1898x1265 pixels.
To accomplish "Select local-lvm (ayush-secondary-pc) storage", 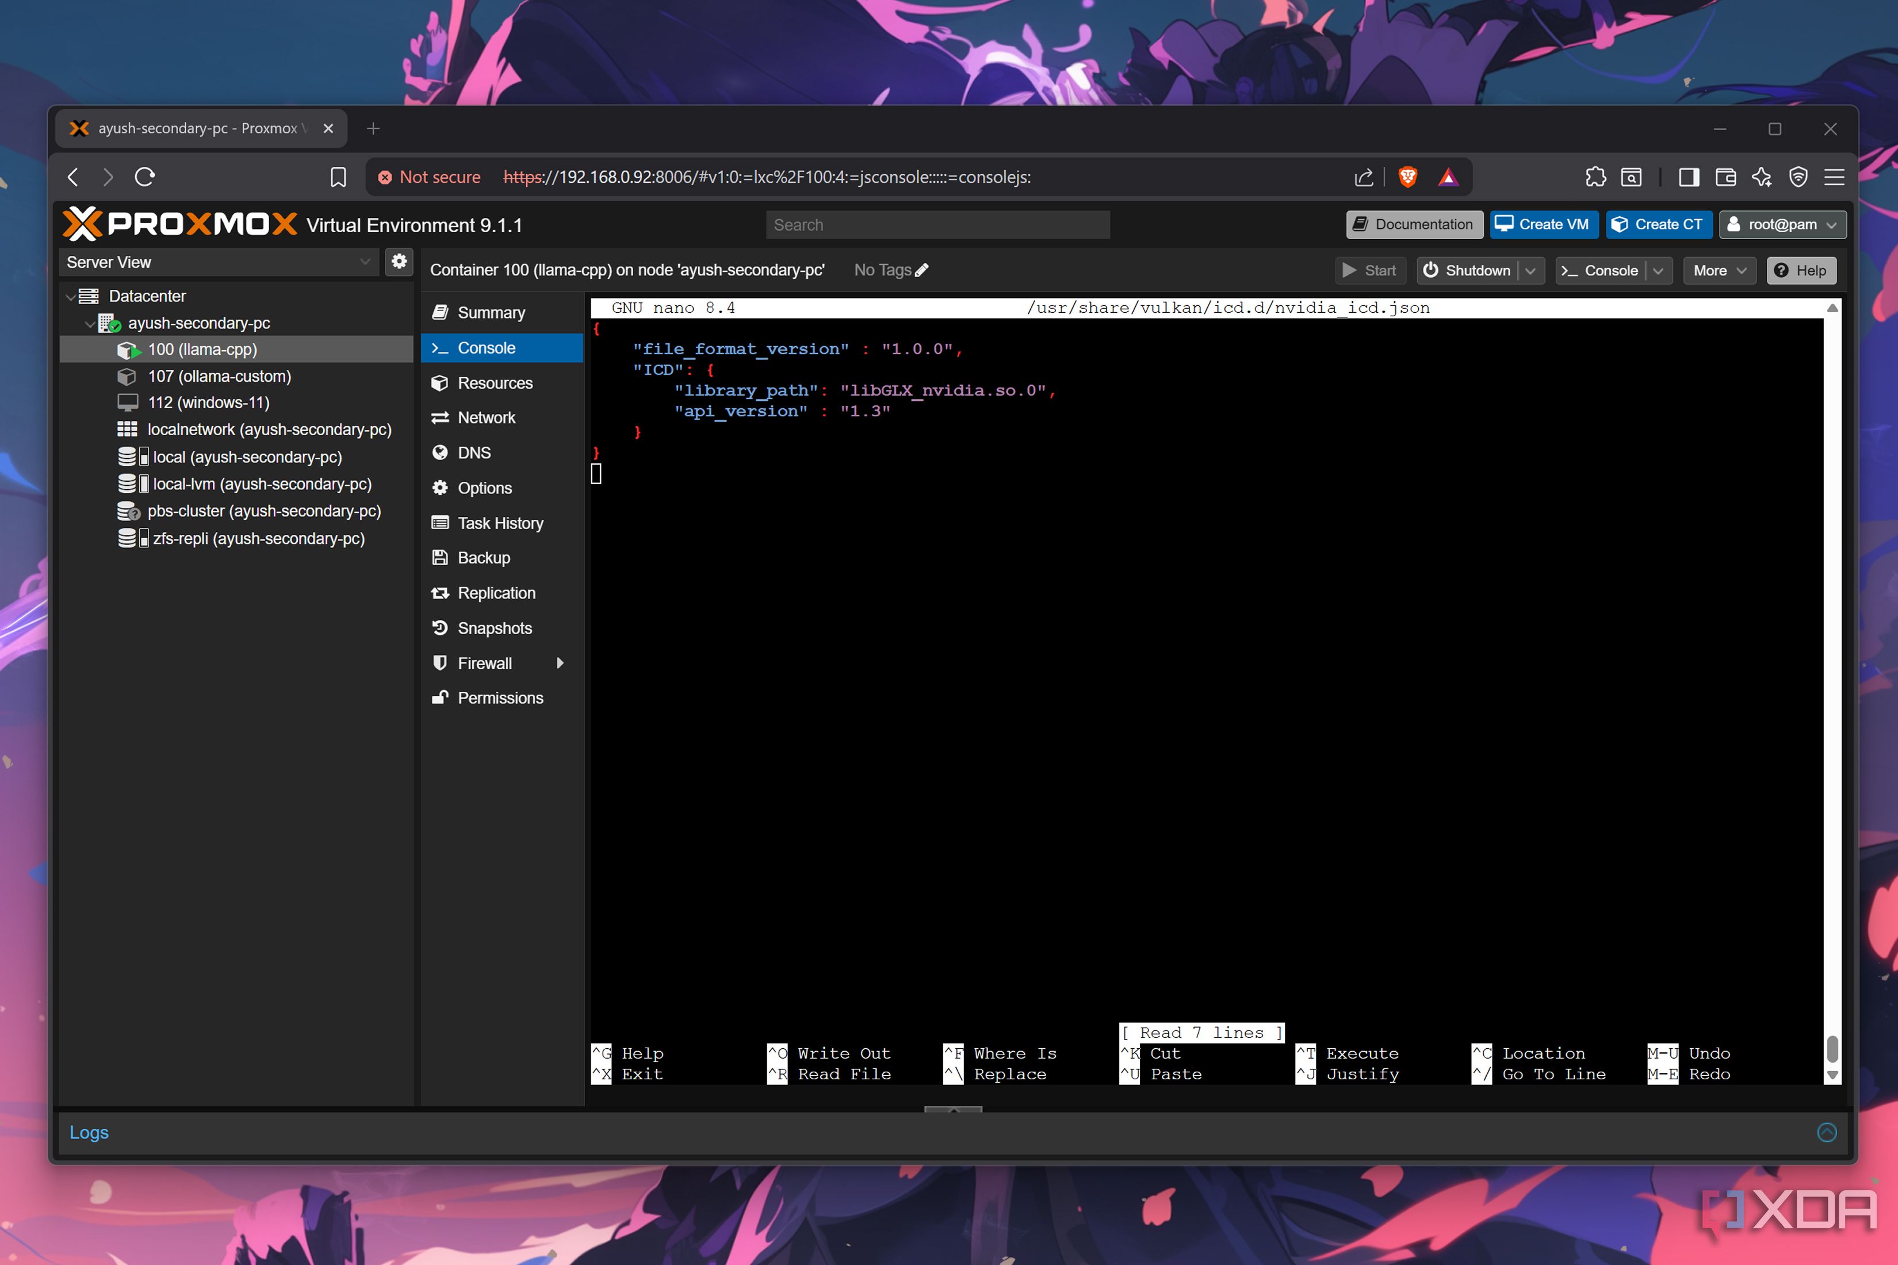I will pyautogui.click(x=236, y=484).
